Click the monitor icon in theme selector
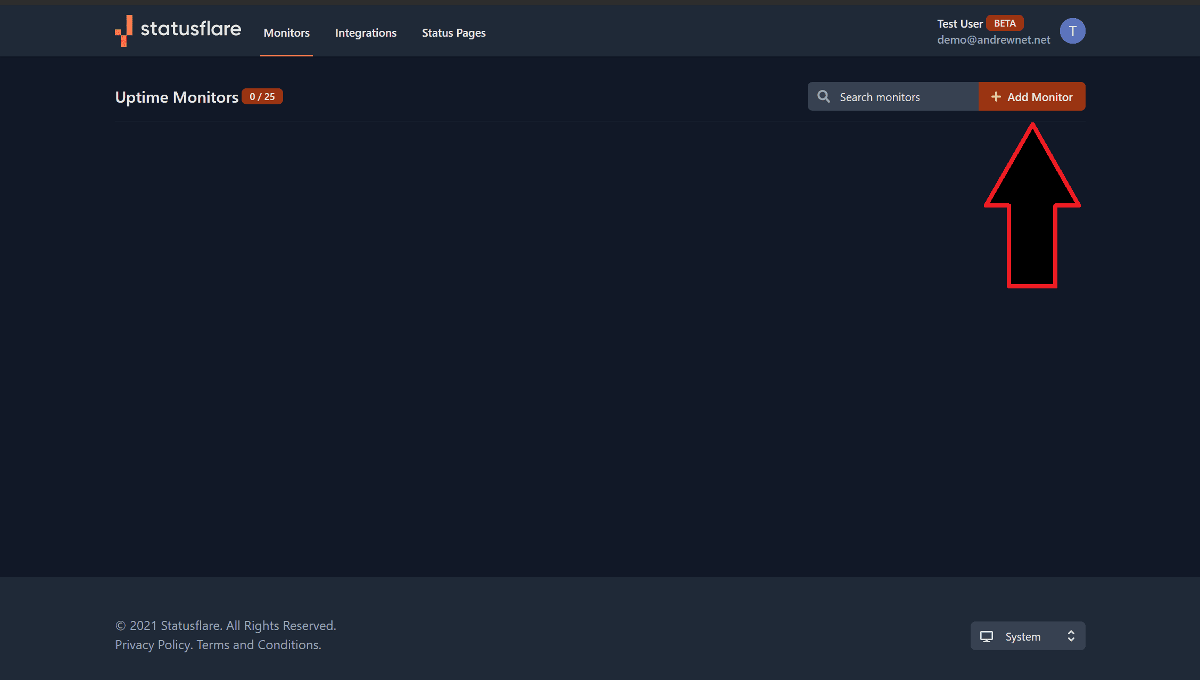Viewport: 1200px width, 680px height. 986,636
